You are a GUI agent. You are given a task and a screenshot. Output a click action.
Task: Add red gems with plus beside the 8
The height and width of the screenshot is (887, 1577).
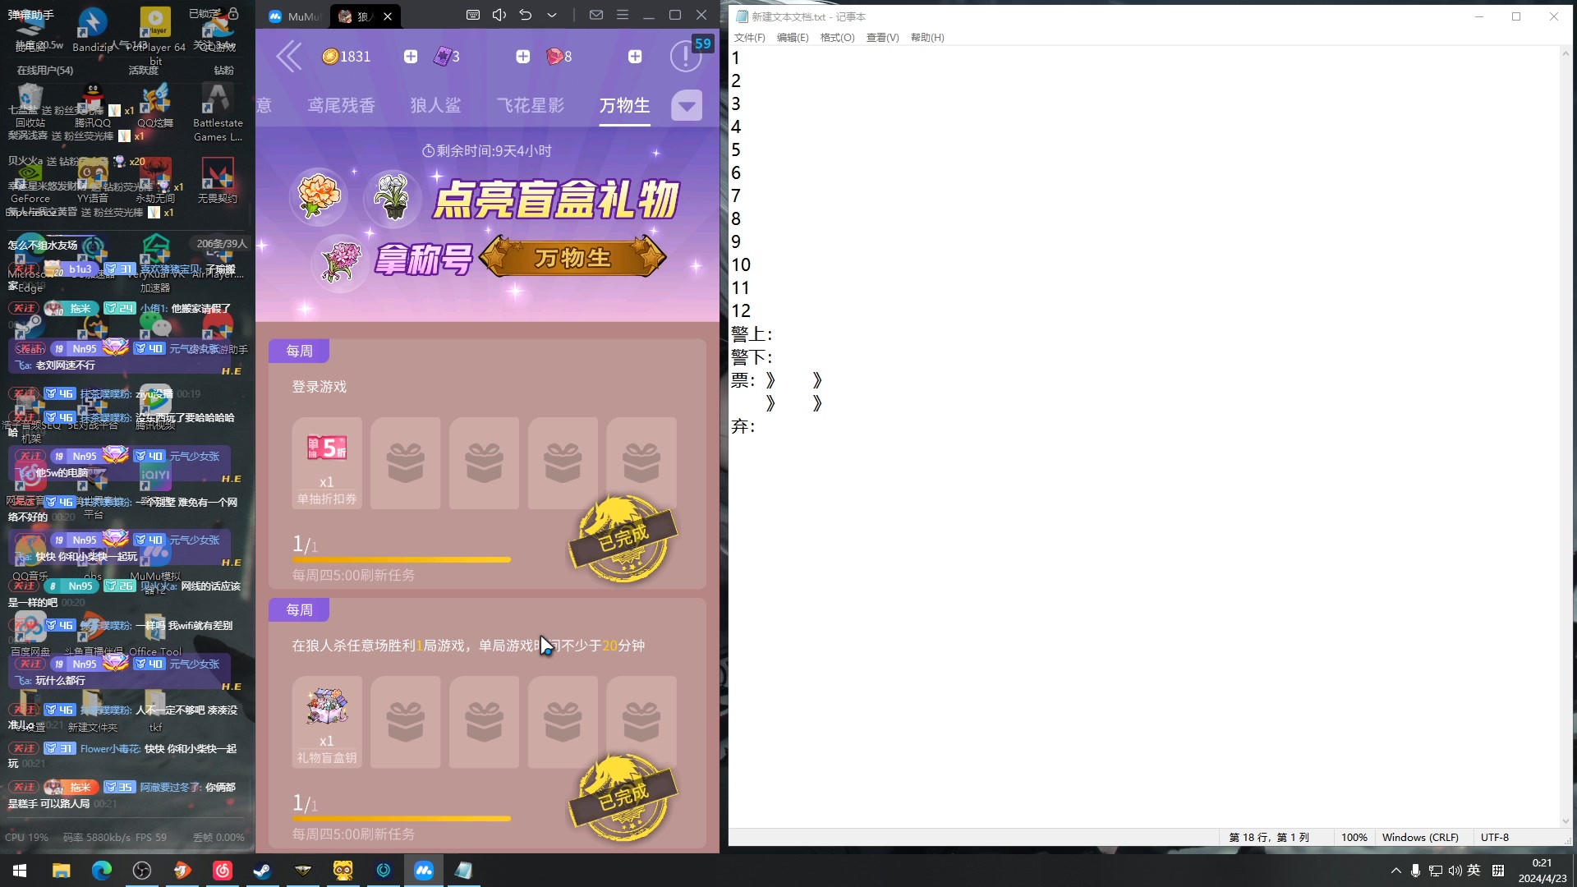[x=635, y=57]
